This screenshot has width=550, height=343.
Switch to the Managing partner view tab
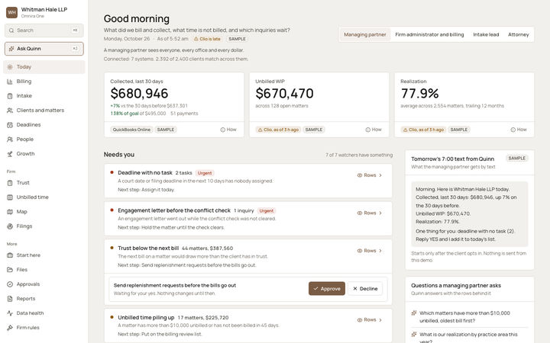click(x=365, y=34)
